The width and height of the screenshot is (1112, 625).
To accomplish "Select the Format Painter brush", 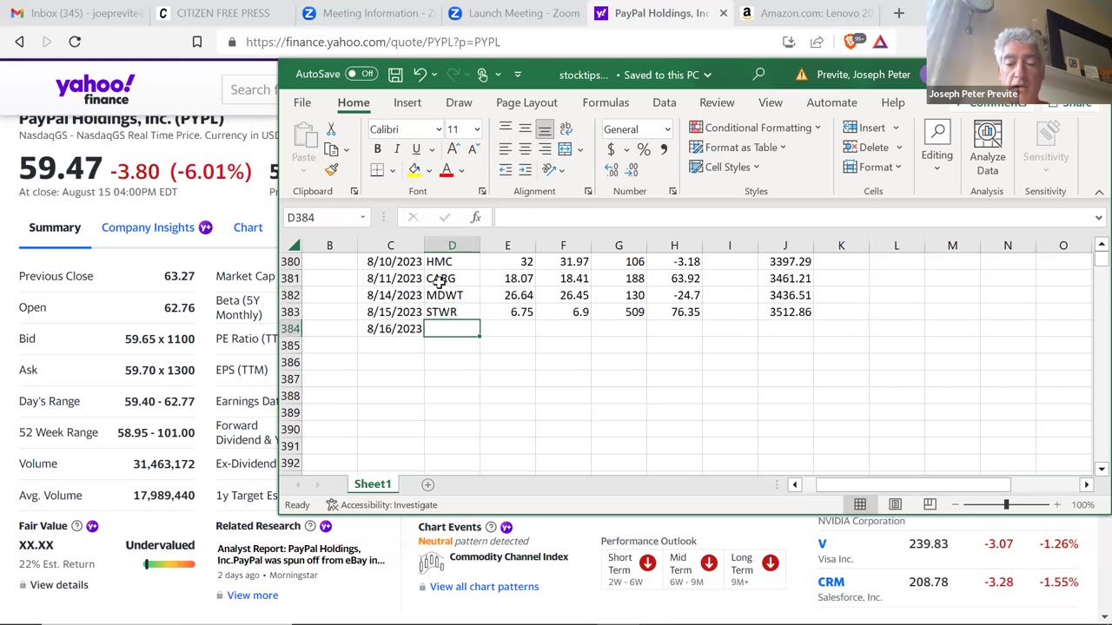I will [331, 170].
